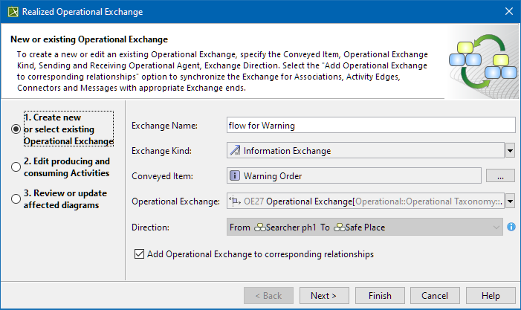Image resolution: width=521 pixels, height=310 pixels.
Task: Toggle Add Operational Exchange to corresponding relationships
Action: 139,254
